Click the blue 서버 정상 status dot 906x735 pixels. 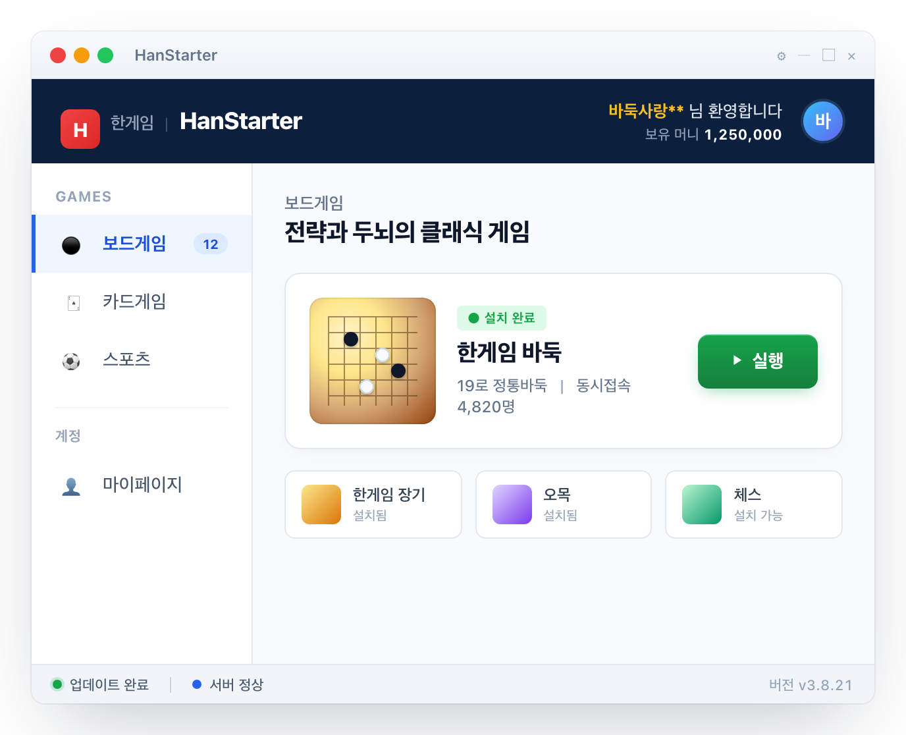tap(197, 684)
